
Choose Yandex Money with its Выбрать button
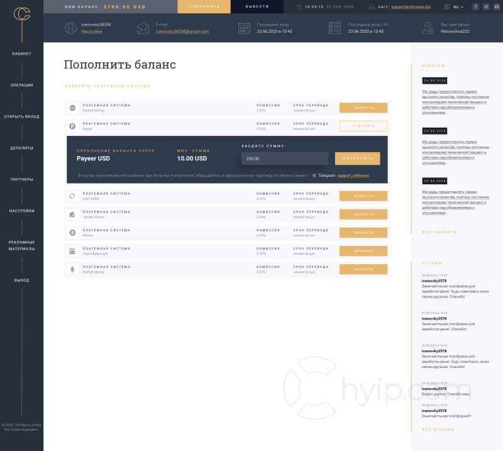point(363,214)
